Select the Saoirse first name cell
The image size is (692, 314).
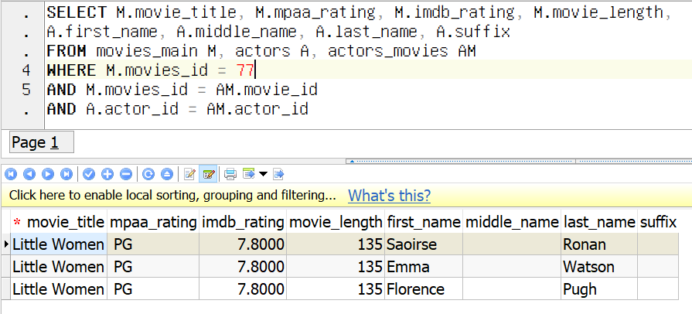(x=423, y=244)
